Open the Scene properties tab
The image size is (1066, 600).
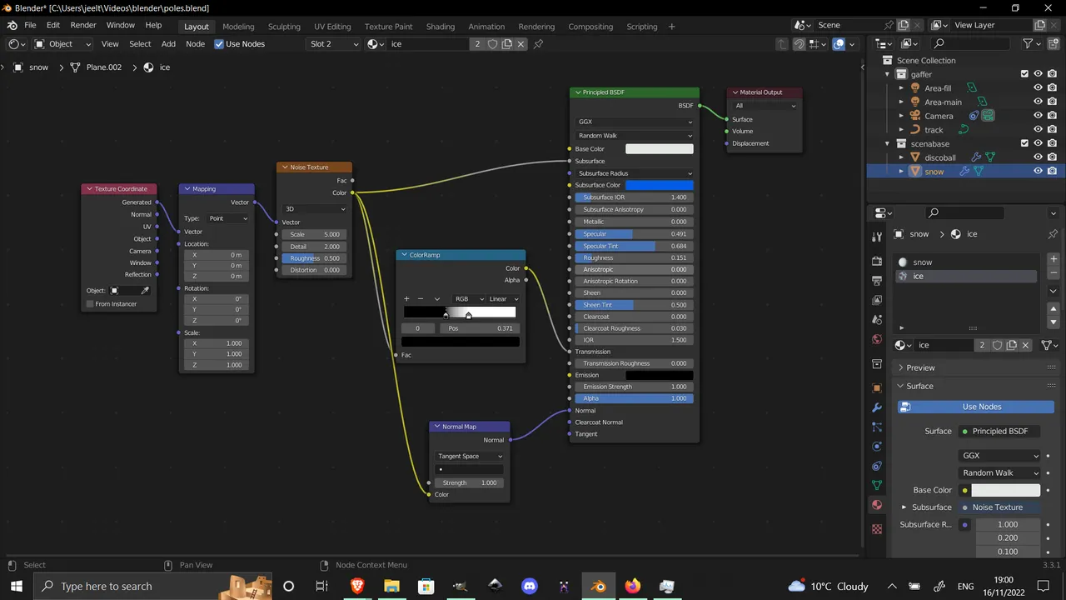click(877, 320)
